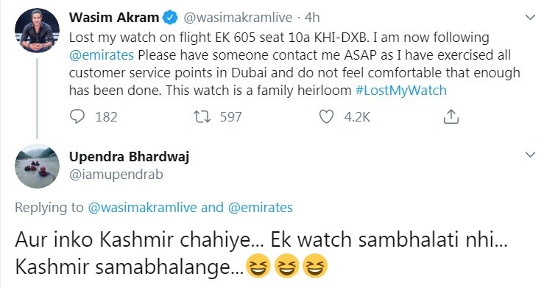Click the 597 retweet count
Viewport: 544px width, 288px height.
[230, 117]
